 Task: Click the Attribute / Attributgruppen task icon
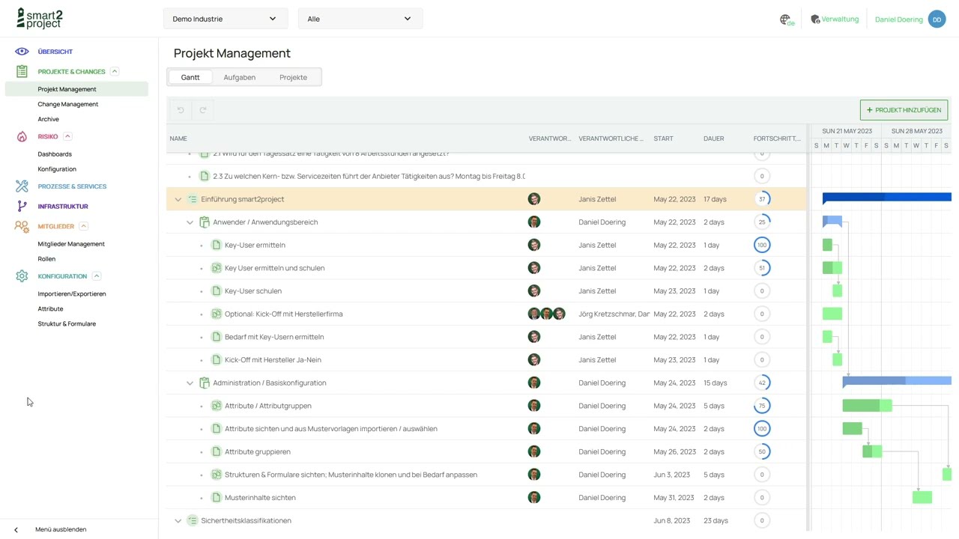click(x=217, y=406)
